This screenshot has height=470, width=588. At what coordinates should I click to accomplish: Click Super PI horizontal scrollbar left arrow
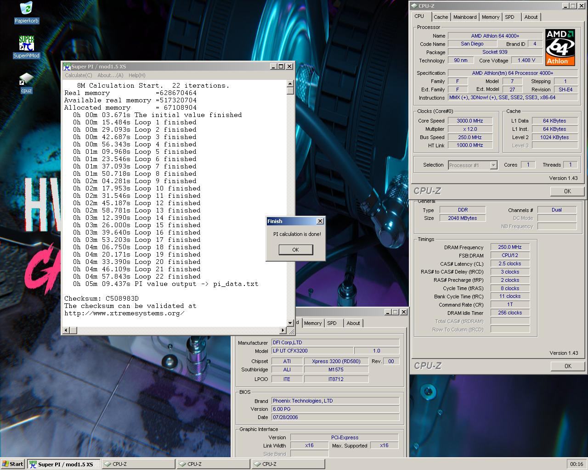pos(66,330)
